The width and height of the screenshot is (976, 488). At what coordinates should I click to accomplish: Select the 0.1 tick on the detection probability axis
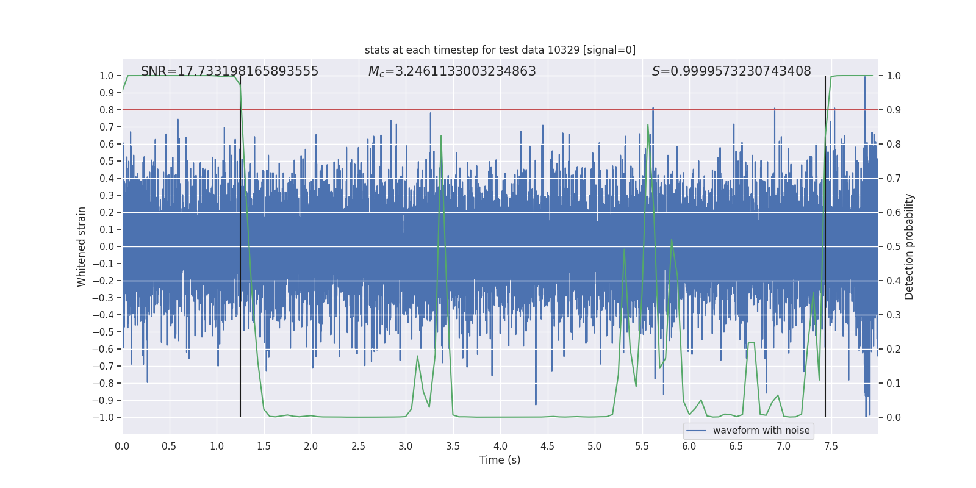tap(894, 383)
